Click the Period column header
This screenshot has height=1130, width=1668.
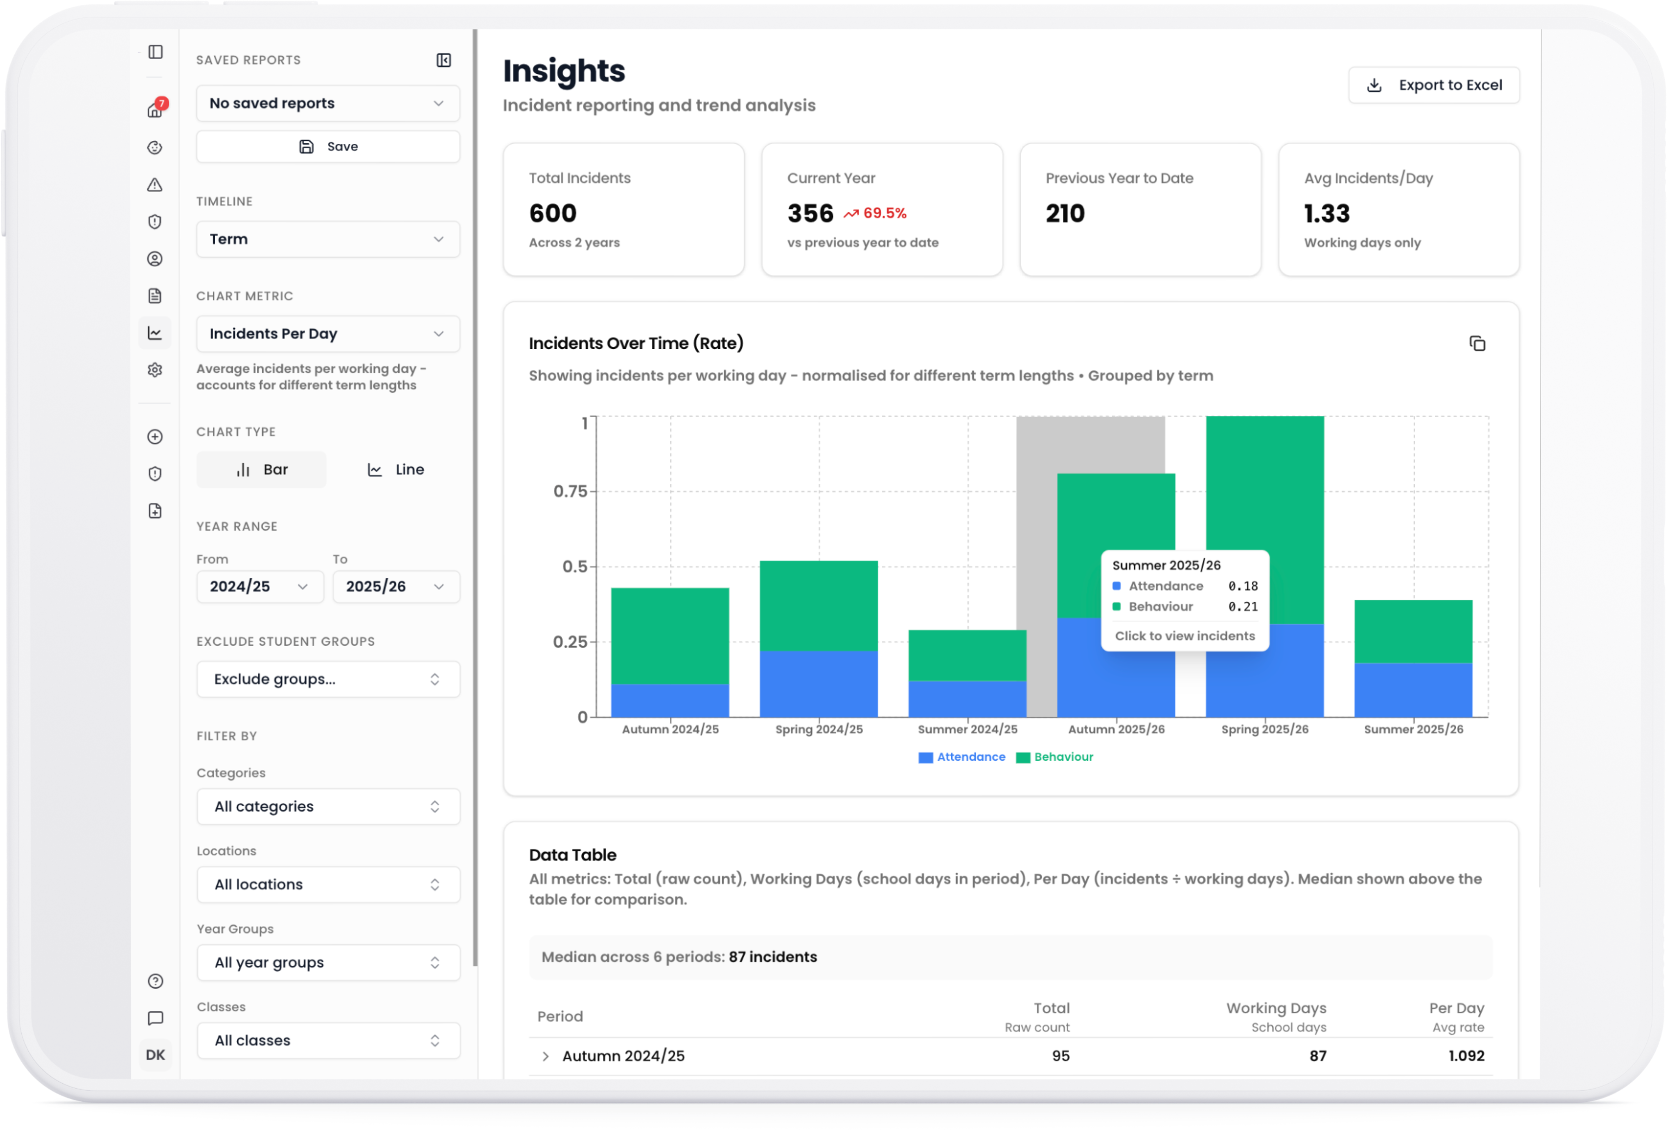point(560,1017)
